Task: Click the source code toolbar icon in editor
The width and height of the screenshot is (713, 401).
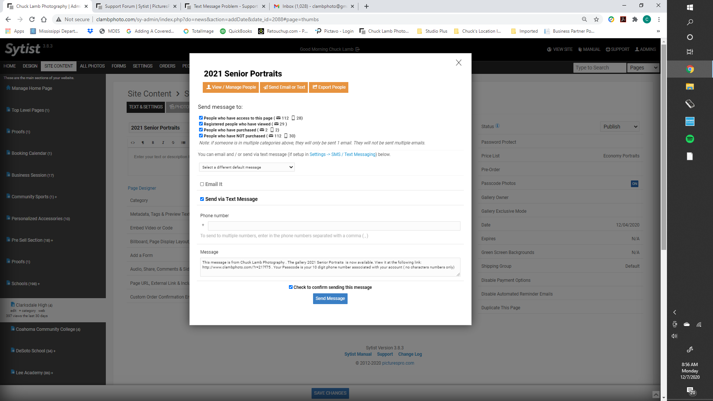Action: tap(133, 143)
